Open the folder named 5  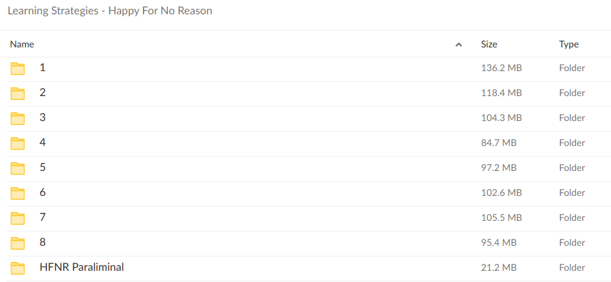point(42,167)
